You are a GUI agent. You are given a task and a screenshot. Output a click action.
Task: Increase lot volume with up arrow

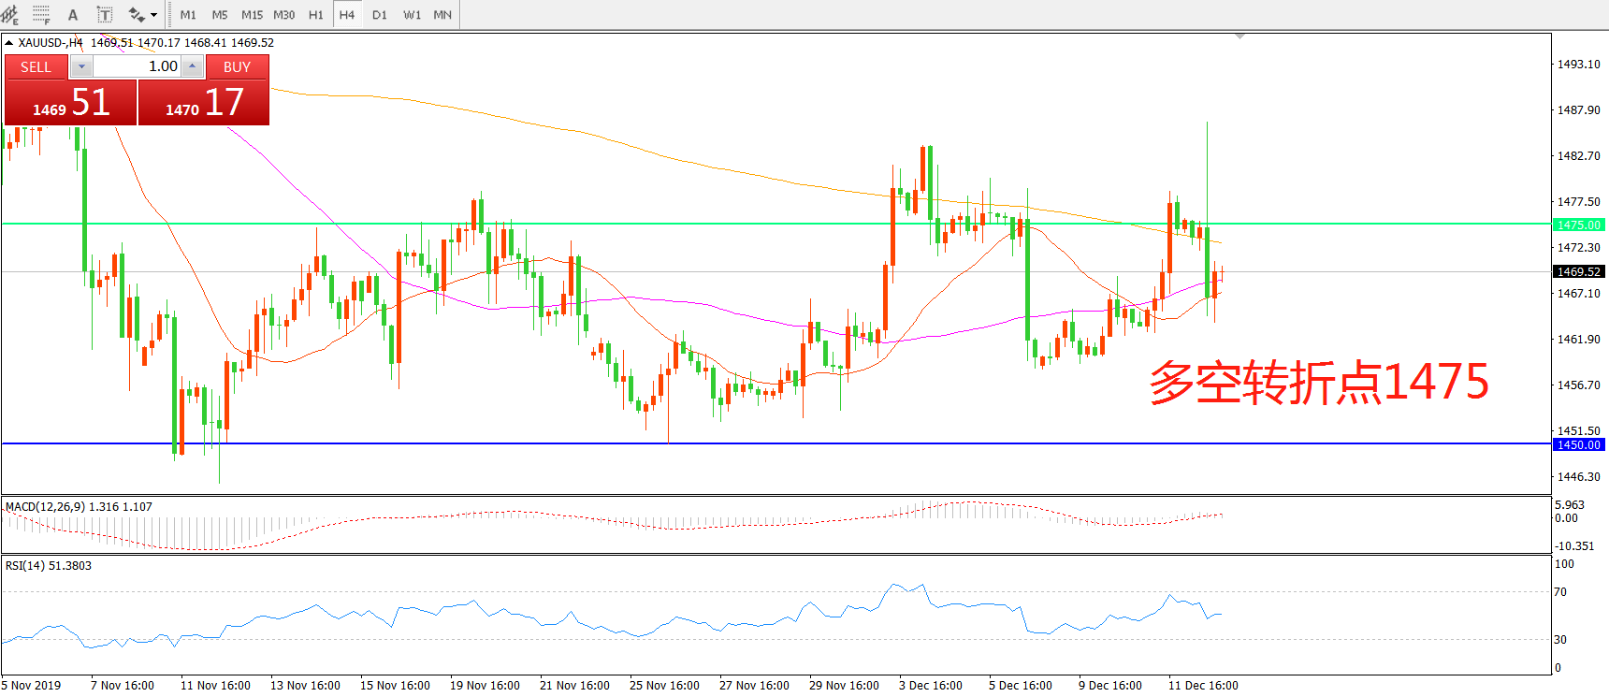point(192,66)
